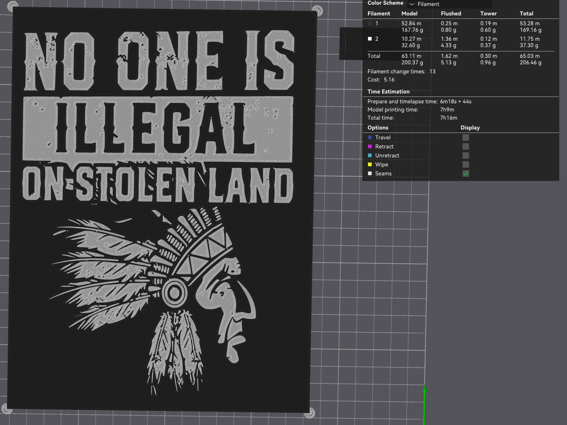Click the magenta Retract color swatch
This screenshot has width=567, height=425.
point(370,147)
